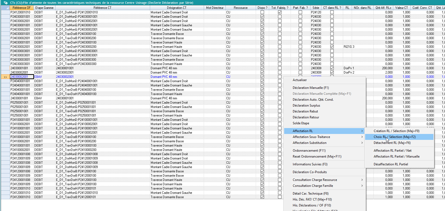445x211 pixels.
Task: Uncheck Tot. Fabriq. checkbox in the first row
Action: [280, 12]
